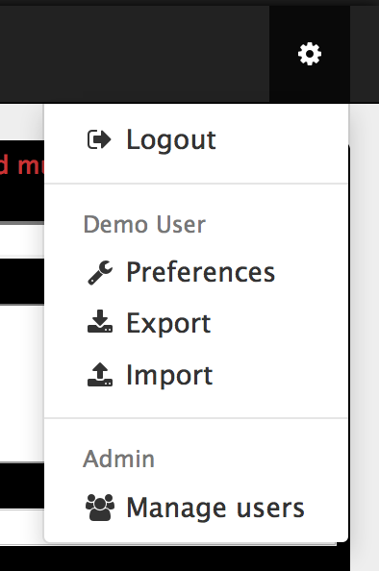
Task: Click the dark navbar area left of gear
Action: (135, 54)
